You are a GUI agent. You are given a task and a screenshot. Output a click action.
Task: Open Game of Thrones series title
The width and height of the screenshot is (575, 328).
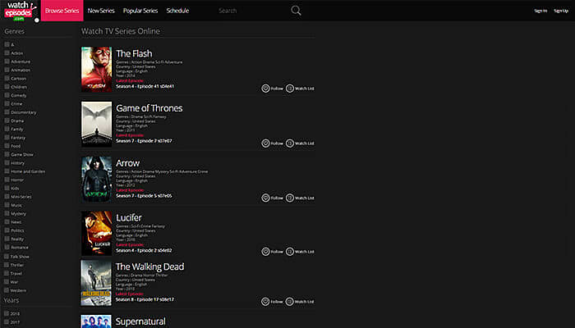(x=149, y=108)
